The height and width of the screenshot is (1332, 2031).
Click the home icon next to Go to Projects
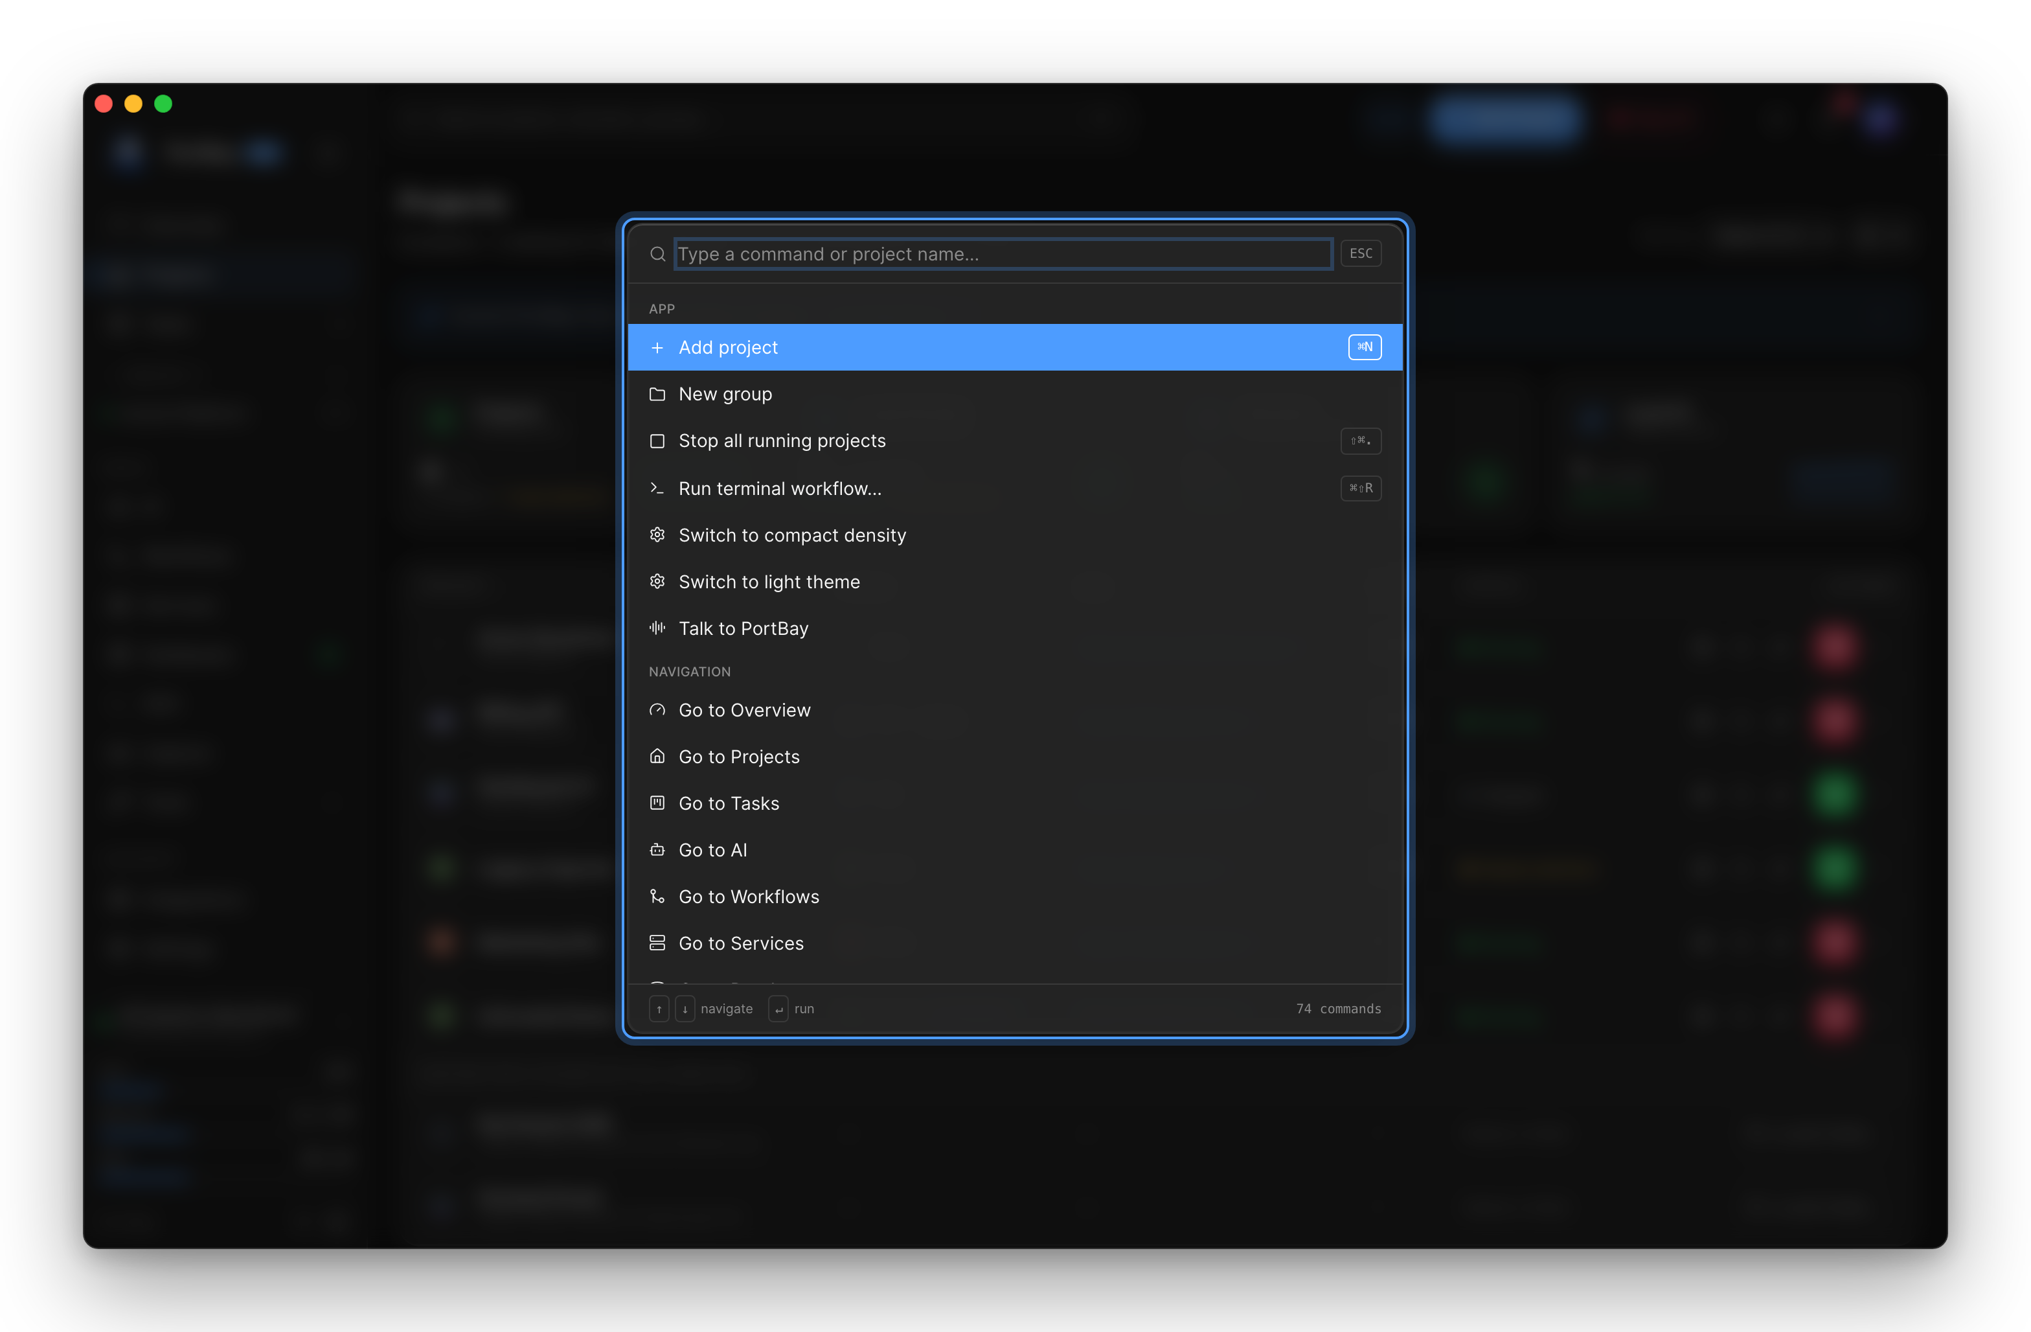coord(657,757)
